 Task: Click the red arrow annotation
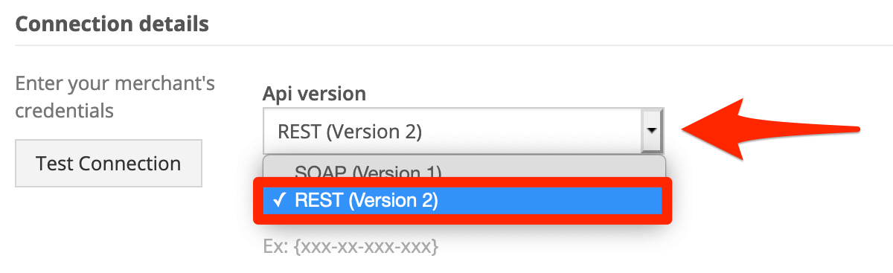coord(771,128)
